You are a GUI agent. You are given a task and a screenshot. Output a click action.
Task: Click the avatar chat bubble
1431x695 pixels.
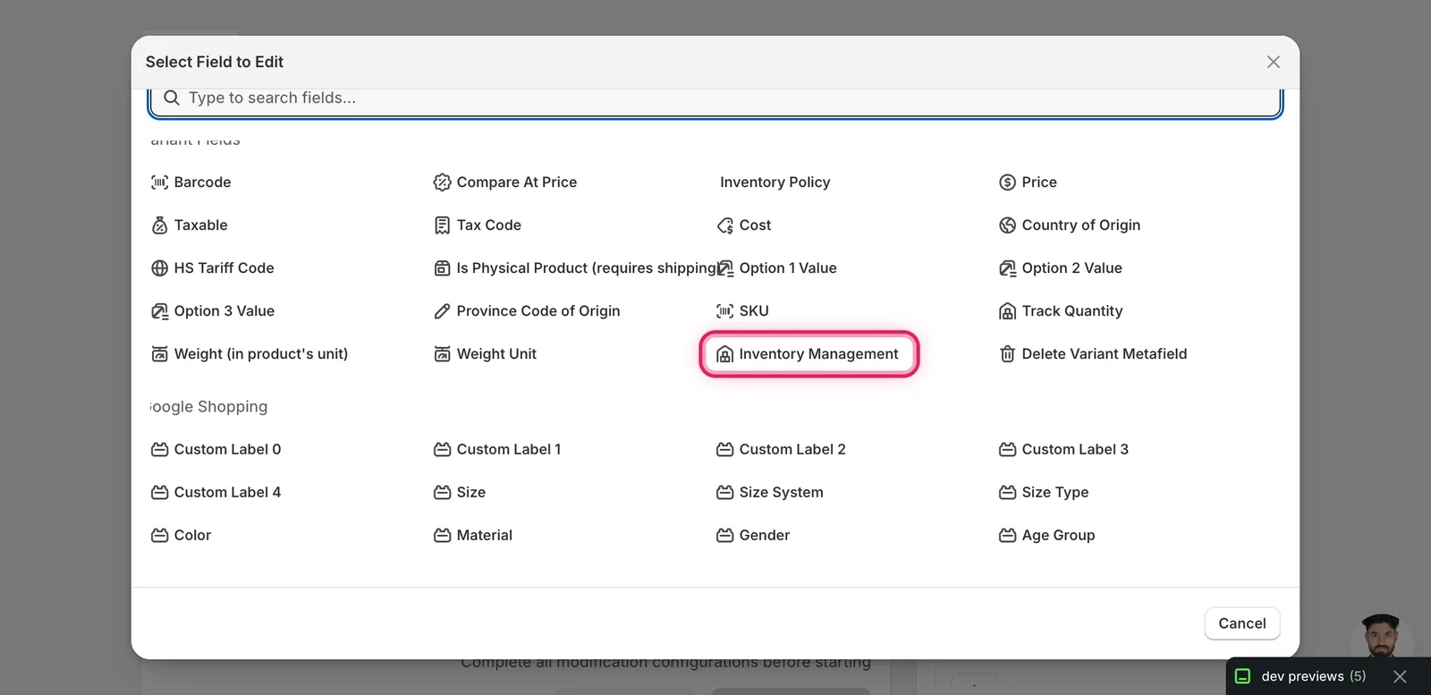click(x=1382, y=637)
